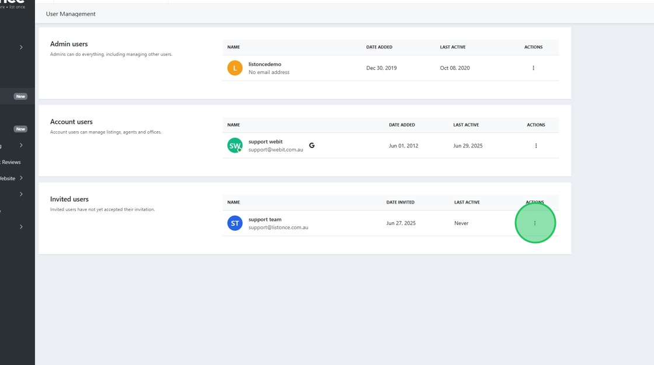Click the support@listonce.com.au email address

[x=278, y=227]
